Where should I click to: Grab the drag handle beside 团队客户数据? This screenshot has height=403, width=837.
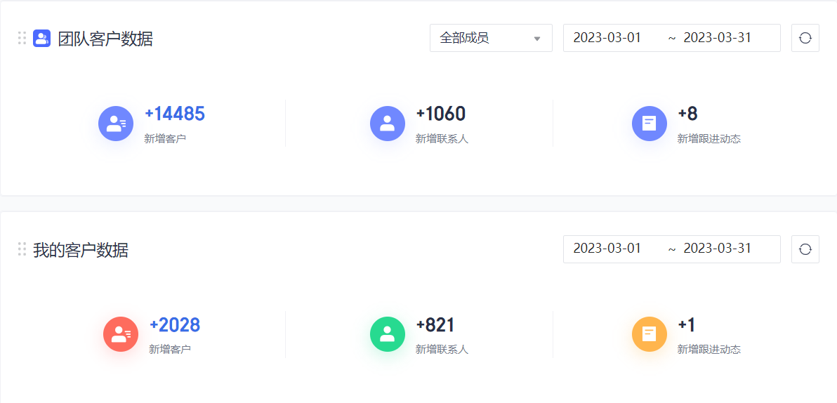(22, 38)
